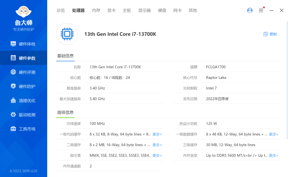Click the 鲁大师 mascot logo
This screenshot has height=177, width=289.
tap(24, 11)
